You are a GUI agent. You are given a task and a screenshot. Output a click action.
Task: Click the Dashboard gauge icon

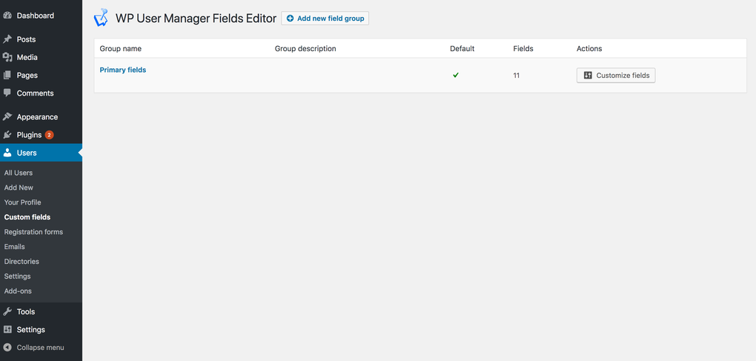tap(7, 16)
